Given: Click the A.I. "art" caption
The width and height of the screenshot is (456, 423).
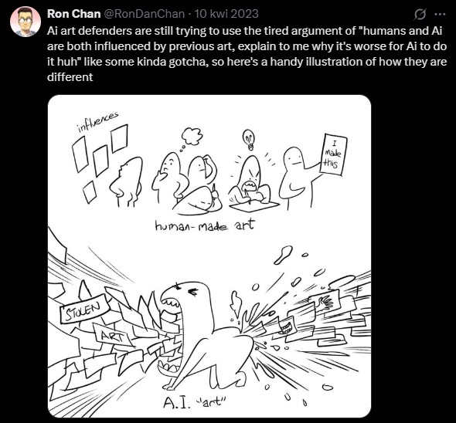Looking at the screenshot, I should point(195,403).
